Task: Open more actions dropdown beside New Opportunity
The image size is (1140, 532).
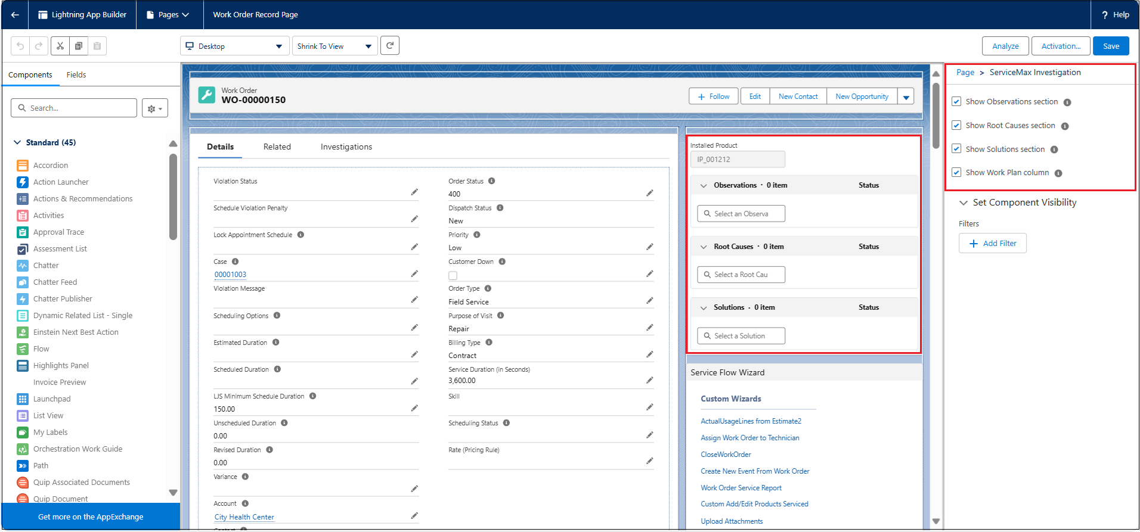Action: click(x=906, y=97)
